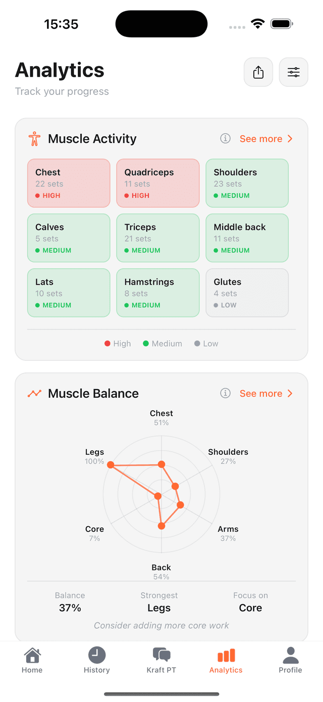Screen dimensions: 323x702
Task: Open the filter settings icon
Action: point(293,72)
